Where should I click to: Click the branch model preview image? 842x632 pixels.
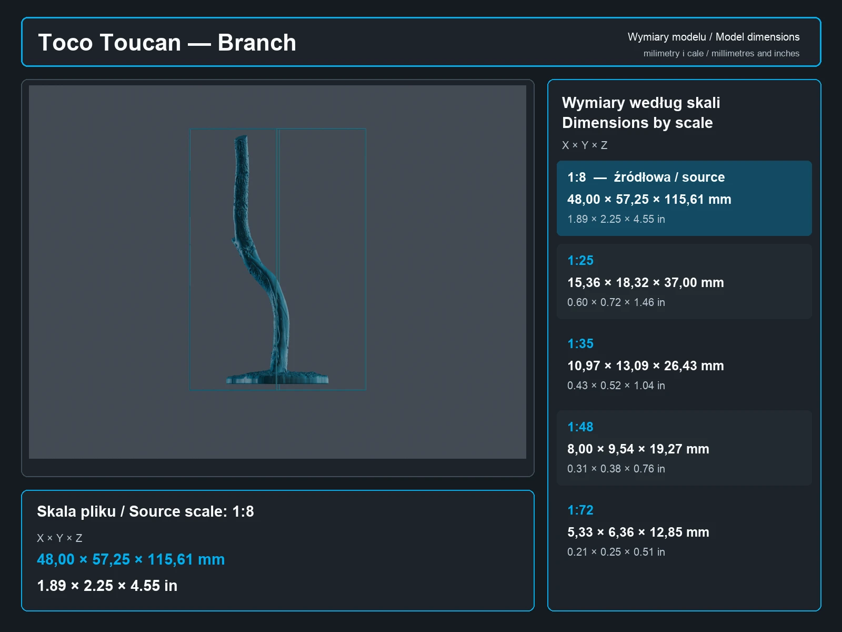(277, 272)
